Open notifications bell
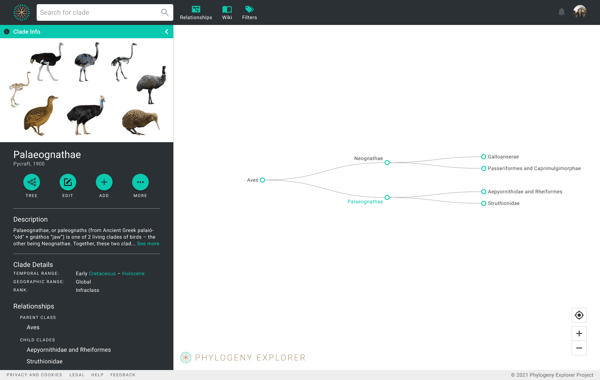 click(562, 12)
